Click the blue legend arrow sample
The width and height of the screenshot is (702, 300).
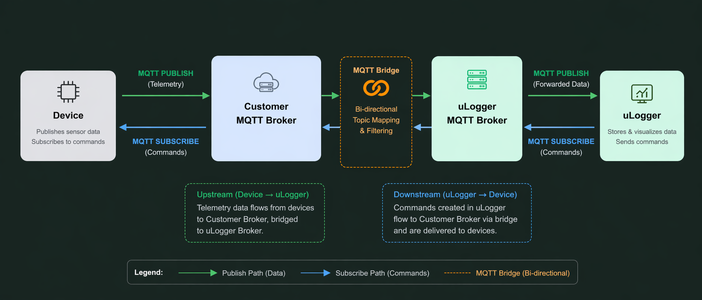pyautogui.click(x=316, y=273)
